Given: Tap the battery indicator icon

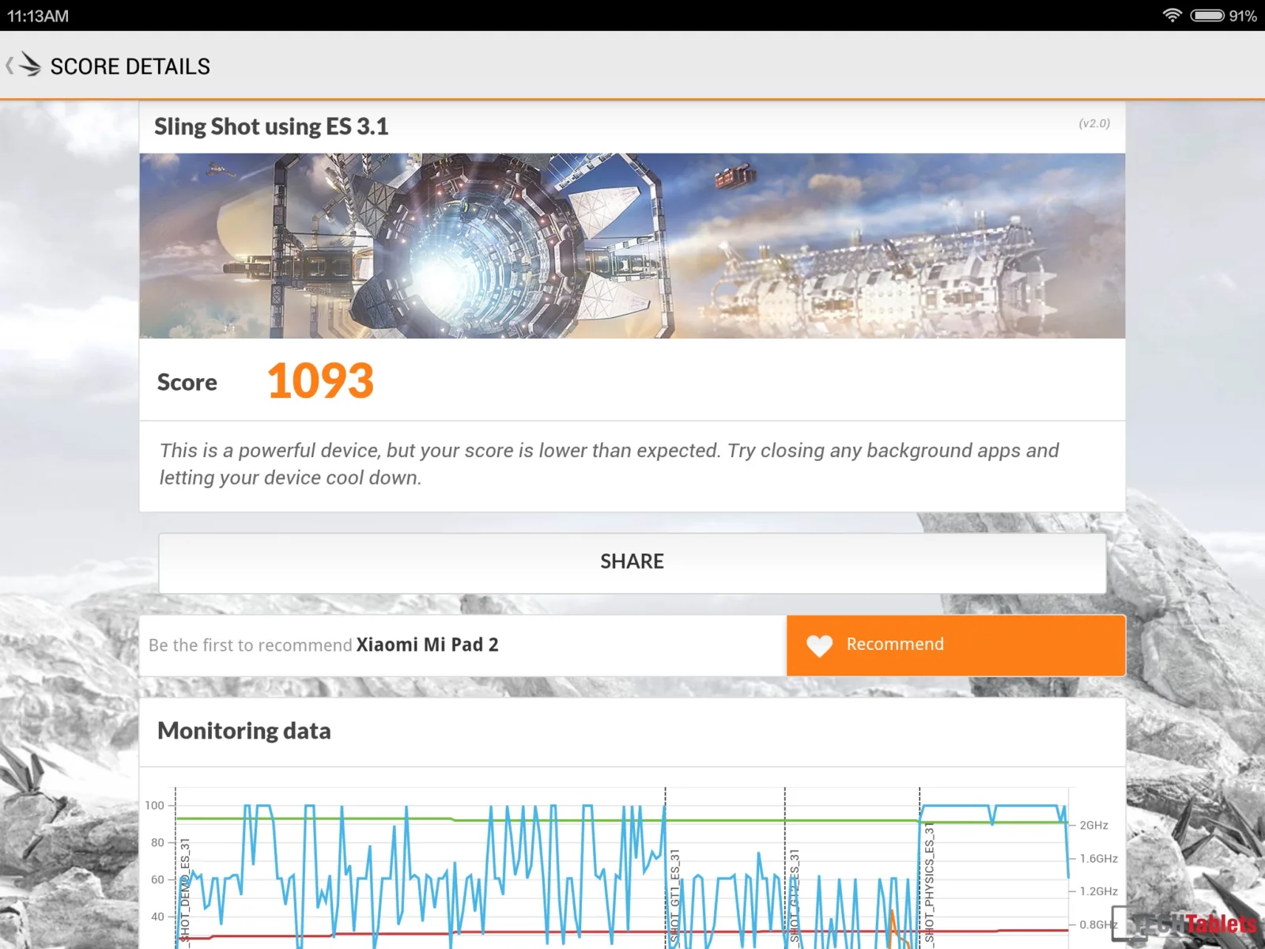Looking at the screenshot, I should (x=1207, y=15).
